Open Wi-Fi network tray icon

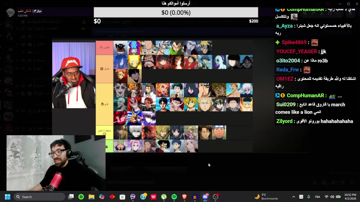coord(327,197)
